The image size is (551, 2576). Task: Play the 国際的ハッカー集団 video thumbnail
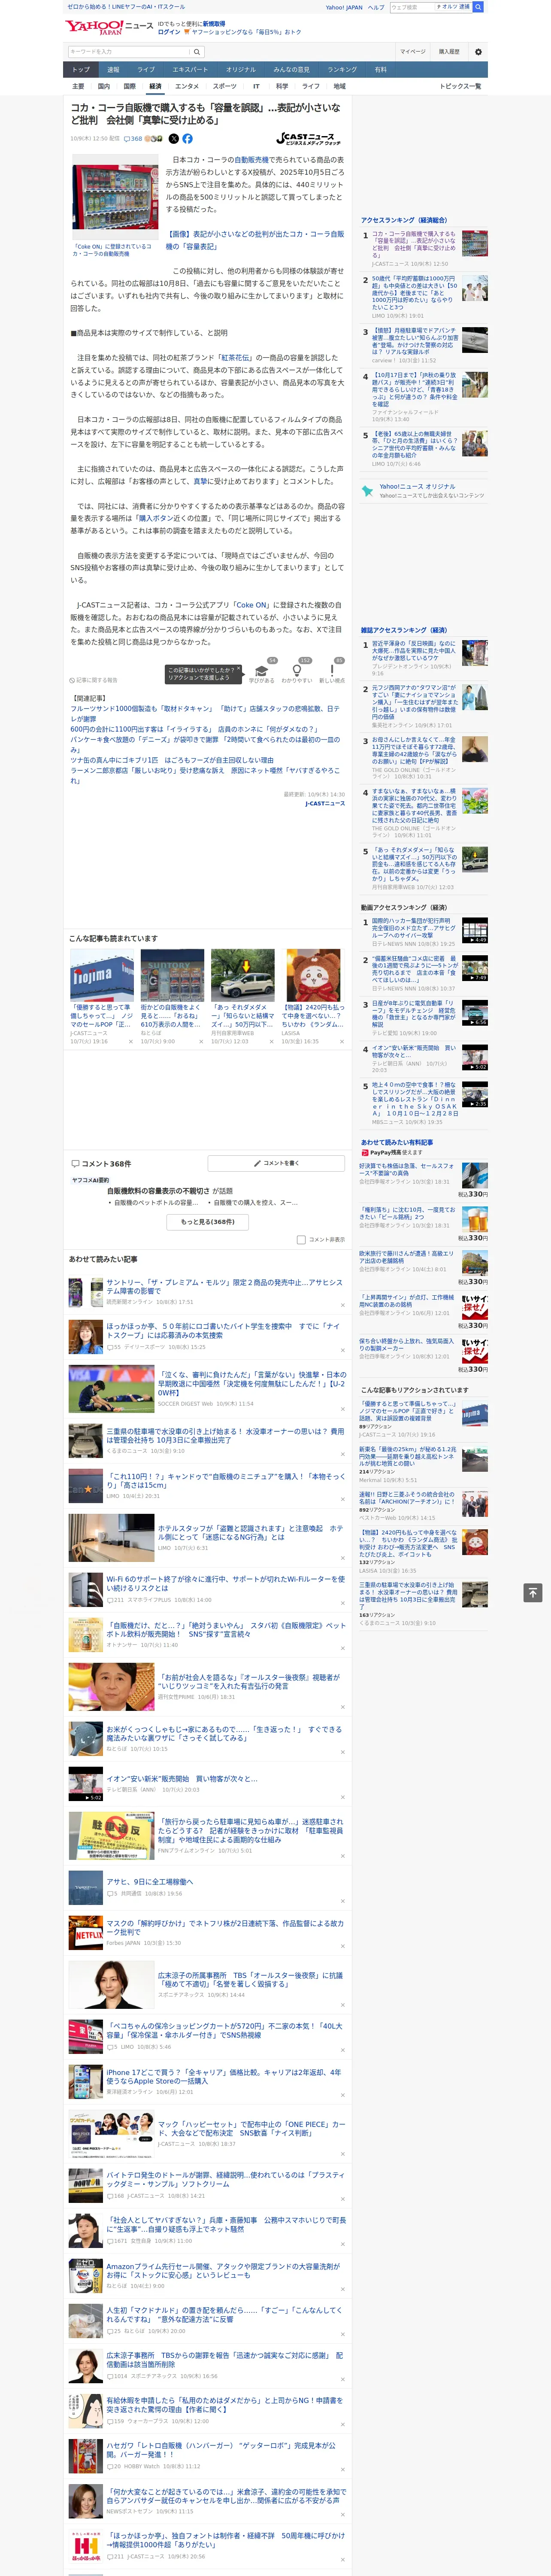point(475,930)
